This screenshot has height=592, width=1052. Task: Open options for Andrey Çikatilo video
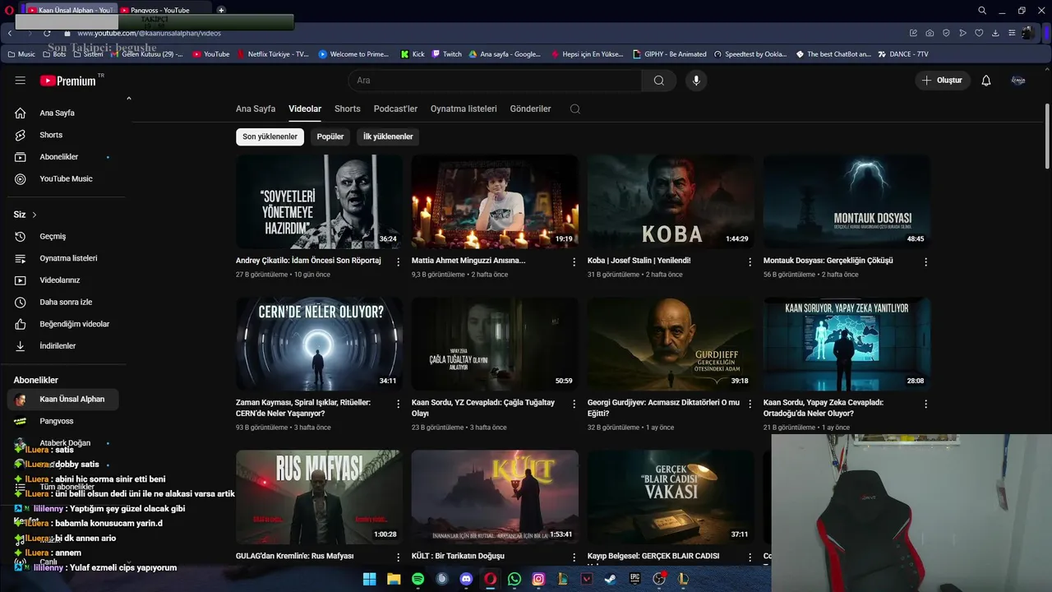(x=399, y=261)
